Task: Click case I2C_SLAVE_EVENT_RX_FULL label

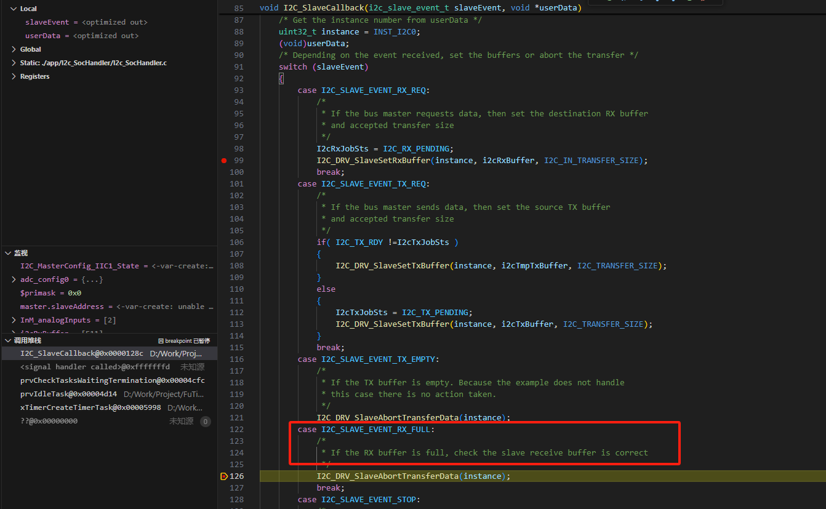Action: click(366, 429)
